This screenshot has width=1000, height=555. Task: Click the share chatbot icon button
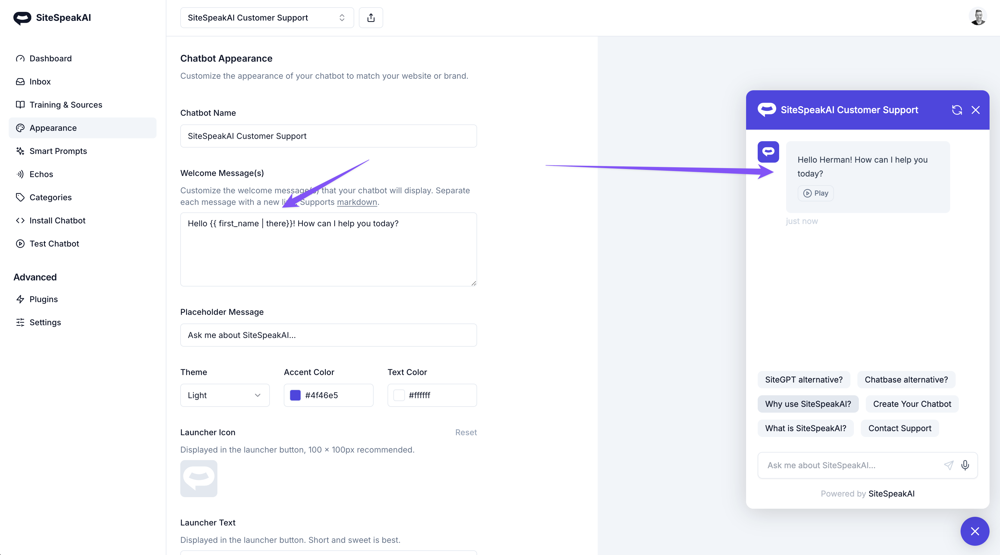tap(371, 17)
